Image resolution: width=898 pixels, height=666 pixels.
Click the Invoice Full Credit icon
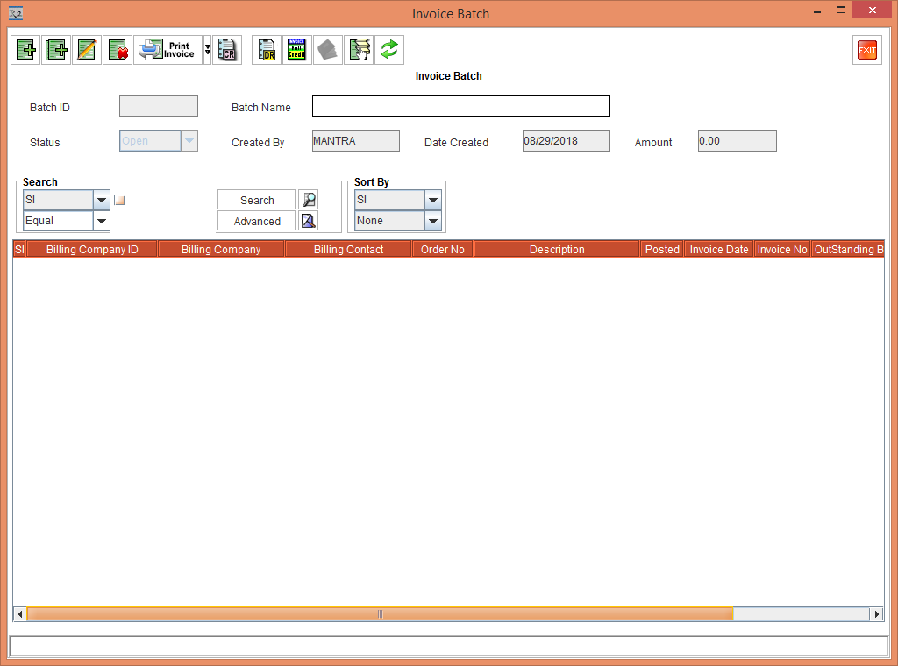point(296,50)
